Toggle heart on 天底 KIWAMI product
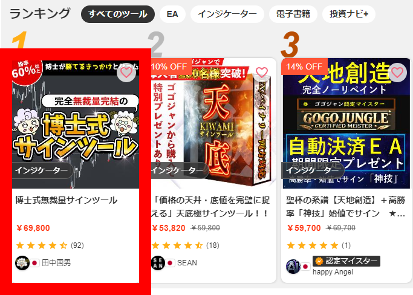 click(x=262, y=73)
